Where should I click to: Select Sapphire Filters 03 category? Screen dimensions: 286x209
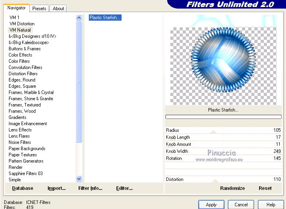tap(26, 174)
